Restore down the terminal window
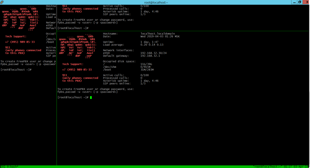This screenshot has width=310, height=168. [x=299, y=2]
